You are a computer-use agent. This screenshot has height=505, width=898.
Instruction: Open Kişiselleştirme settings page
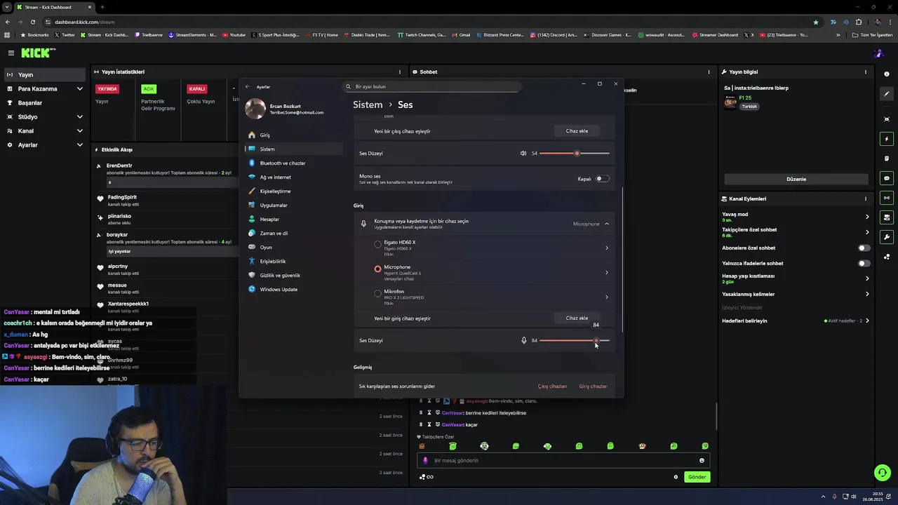[x=295, y=191]
